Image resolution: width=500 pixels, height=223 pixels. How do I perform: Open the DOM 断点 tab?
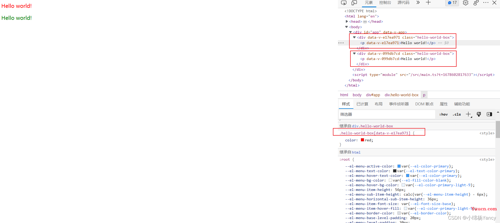[x=424, y=104]
